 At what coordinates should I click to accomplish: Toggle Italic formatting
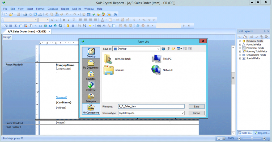coord(69,20)
